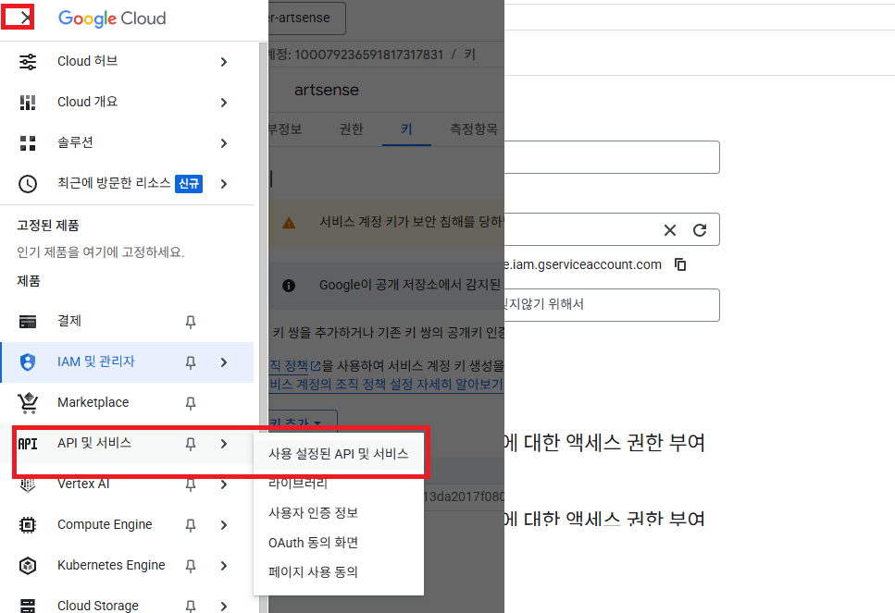Click the text field containing 잊지않기 위해서
The image size is (895, 613).
[611, 305]
